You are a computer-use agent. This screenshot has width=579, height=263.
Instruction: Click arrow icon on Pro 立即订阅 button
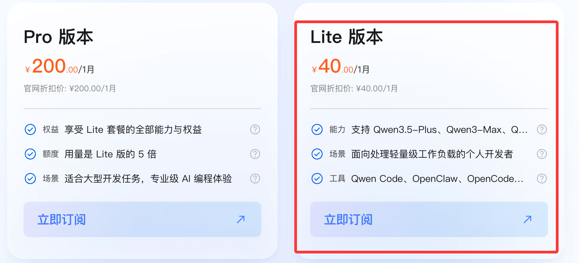[241, 219]
